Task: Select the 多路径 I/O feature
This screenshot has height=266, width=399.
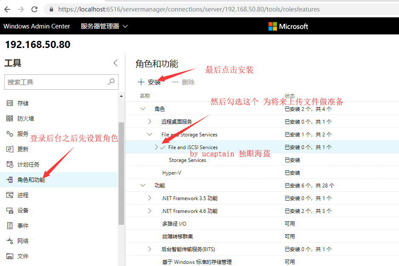Action: (x=262, y=224)
